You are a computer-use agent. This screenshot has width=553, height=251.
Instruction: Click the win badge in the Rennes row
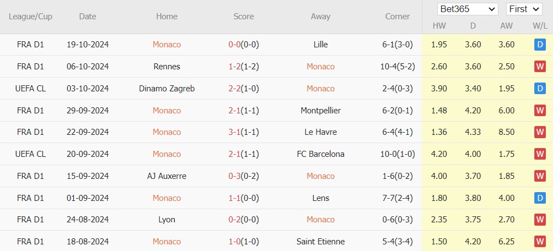(x=540, y=67)
